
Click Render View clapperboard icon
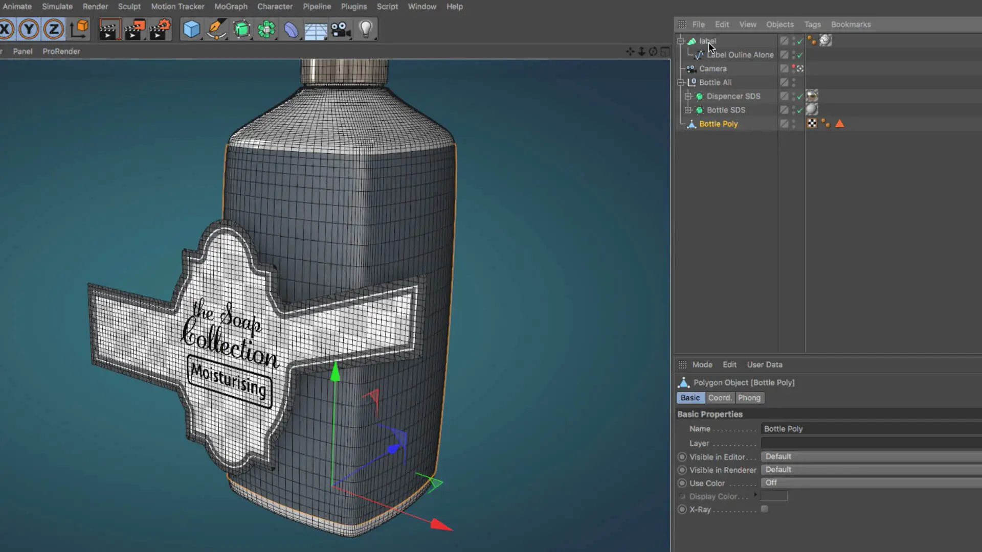(109, 29)
